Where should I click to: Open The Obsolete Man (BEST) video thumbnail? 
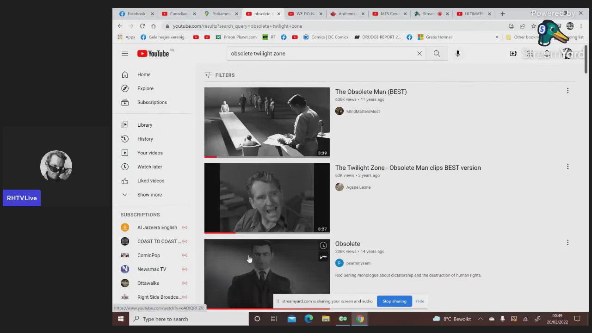pos(267,122)
